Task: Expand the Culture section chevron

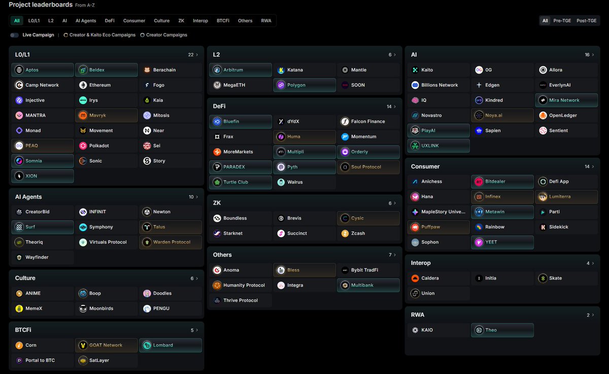Action: pos(197,278)
